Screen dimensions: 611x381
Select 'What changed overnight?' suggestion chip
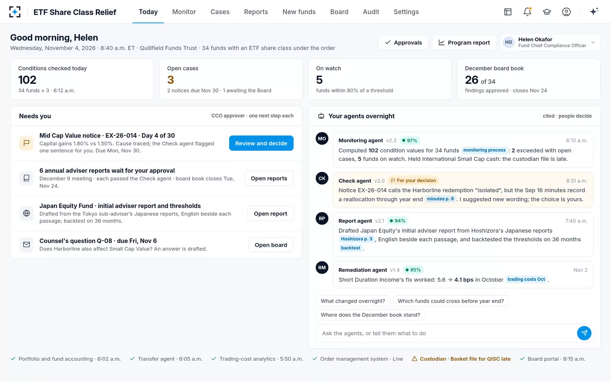tap(353, 301)
